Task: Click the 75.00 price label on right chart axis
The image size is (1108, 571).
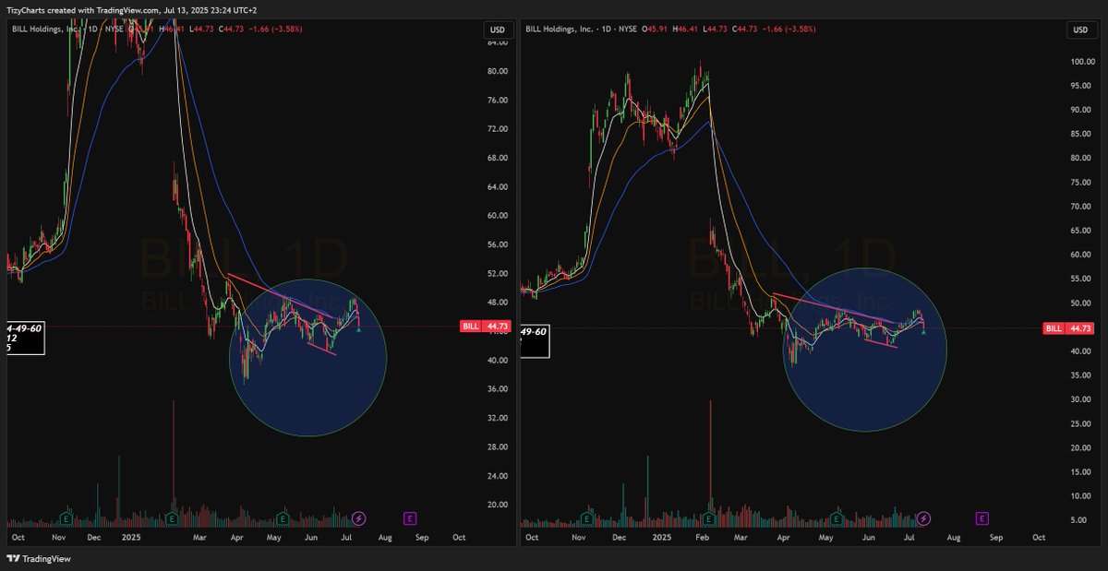Action: (x=1081, y=182)
